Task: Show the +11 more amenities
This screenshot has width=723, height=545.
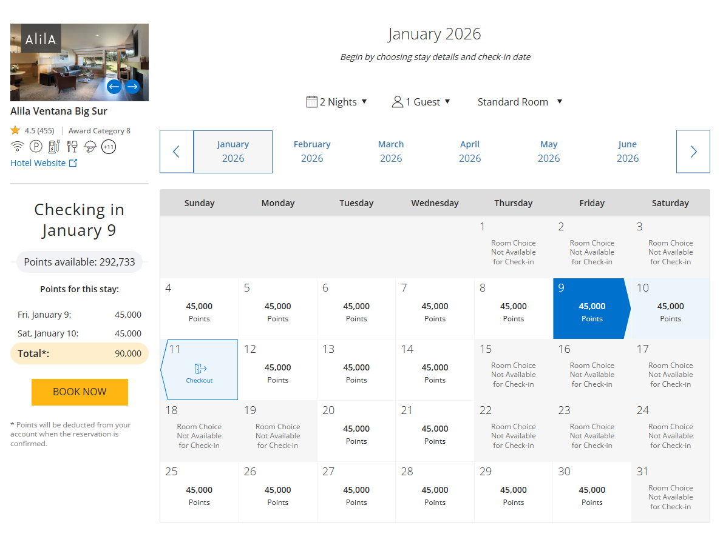Action: 109,147
